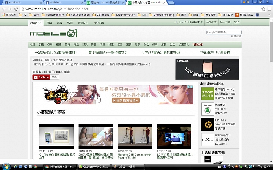
Task: Open the 手機 category menu
Action: click(x=41, y=45)
